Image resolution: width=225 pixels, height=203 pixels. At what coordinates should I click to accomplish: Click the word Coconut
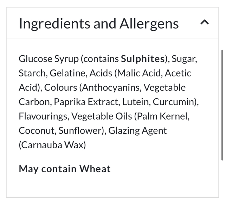pos(36,130)
